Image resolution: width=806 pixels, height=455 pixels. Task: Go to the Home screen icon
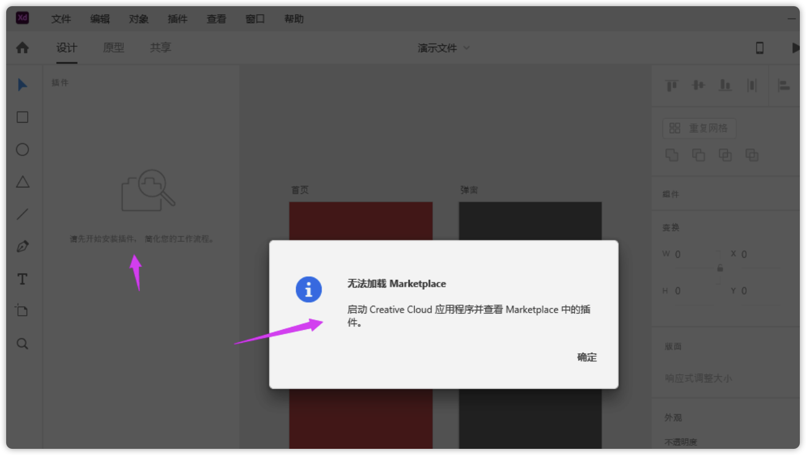click(x=22, y=47)
